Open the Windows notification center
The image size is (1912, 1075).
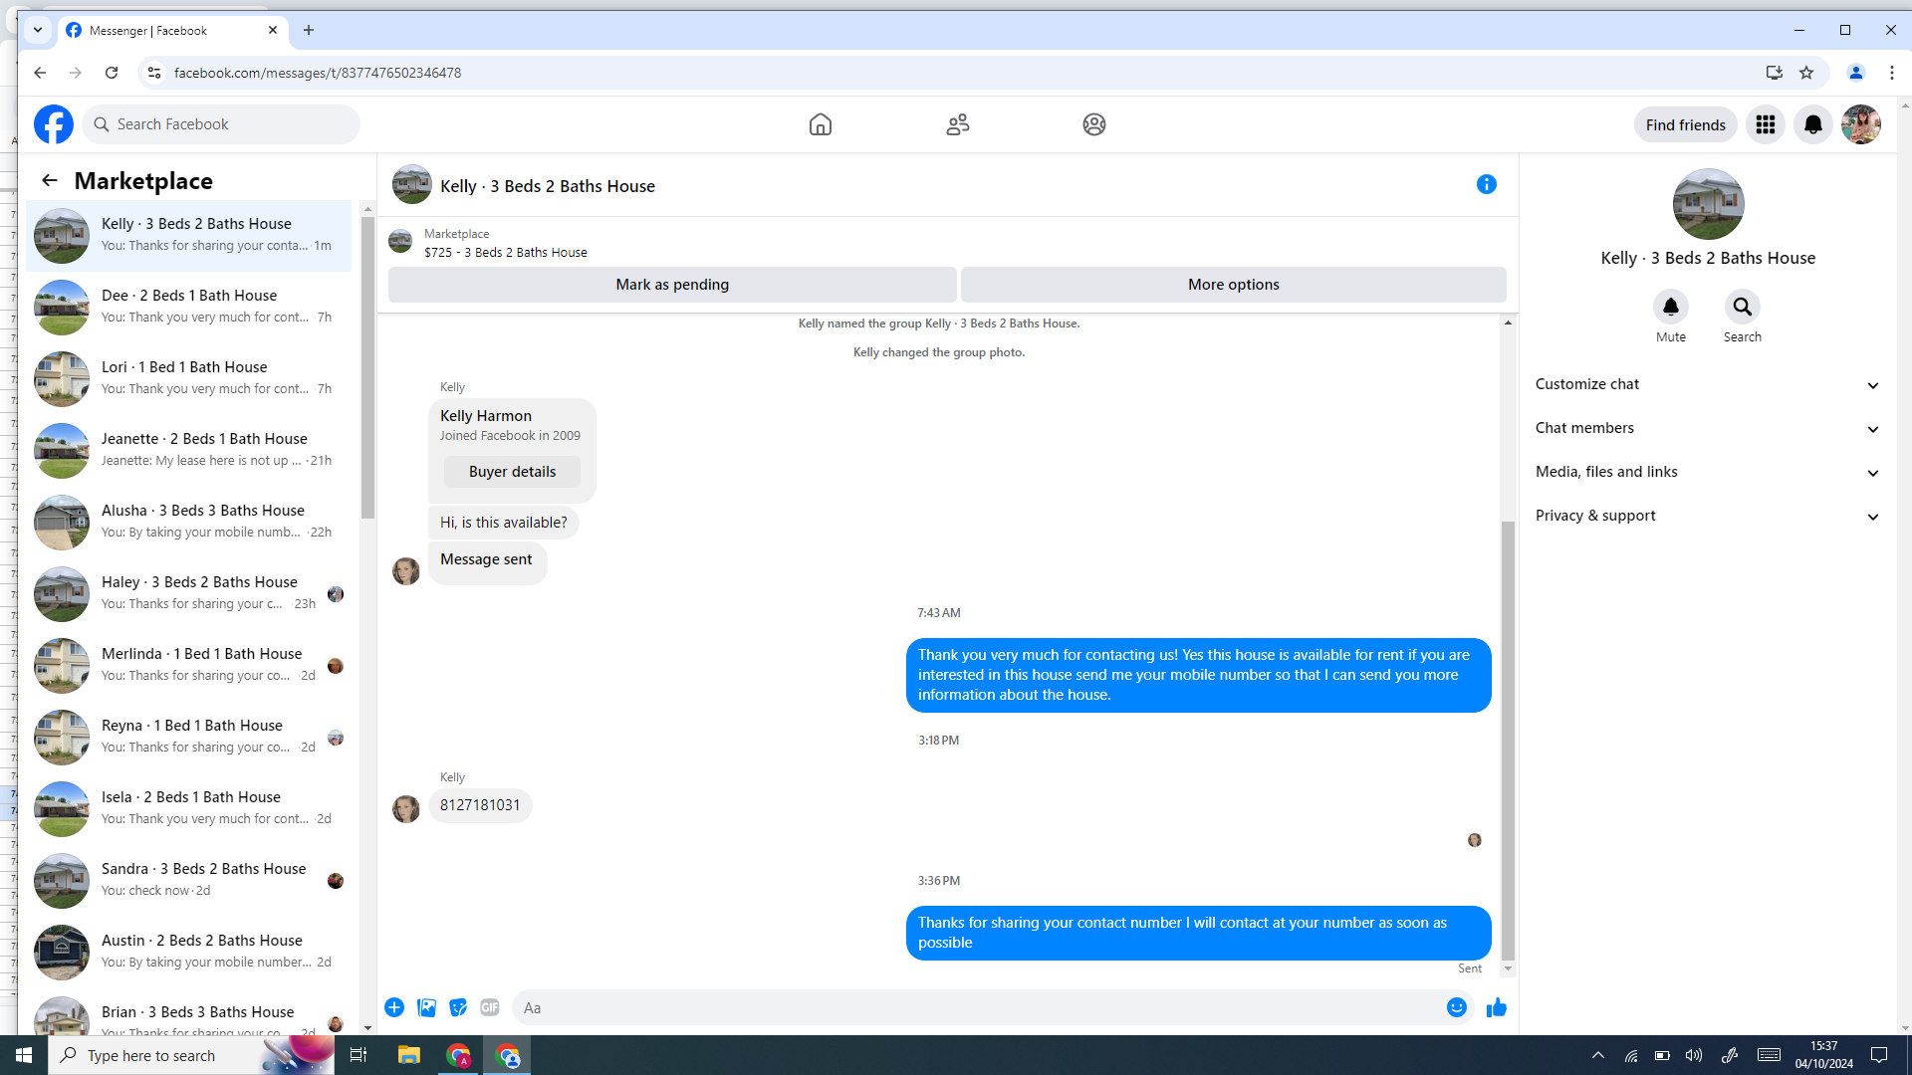tap(1879, 1055)
